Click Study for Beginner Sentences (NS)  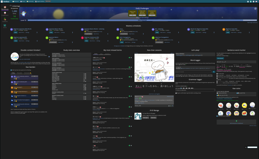coord(86,41)
